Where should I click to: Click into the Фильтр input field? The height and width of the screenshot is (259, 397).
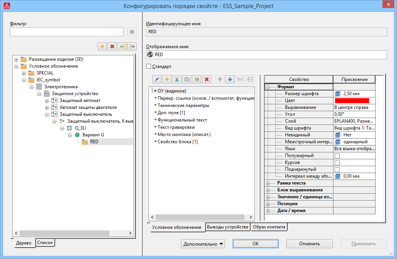click(67, 32)
